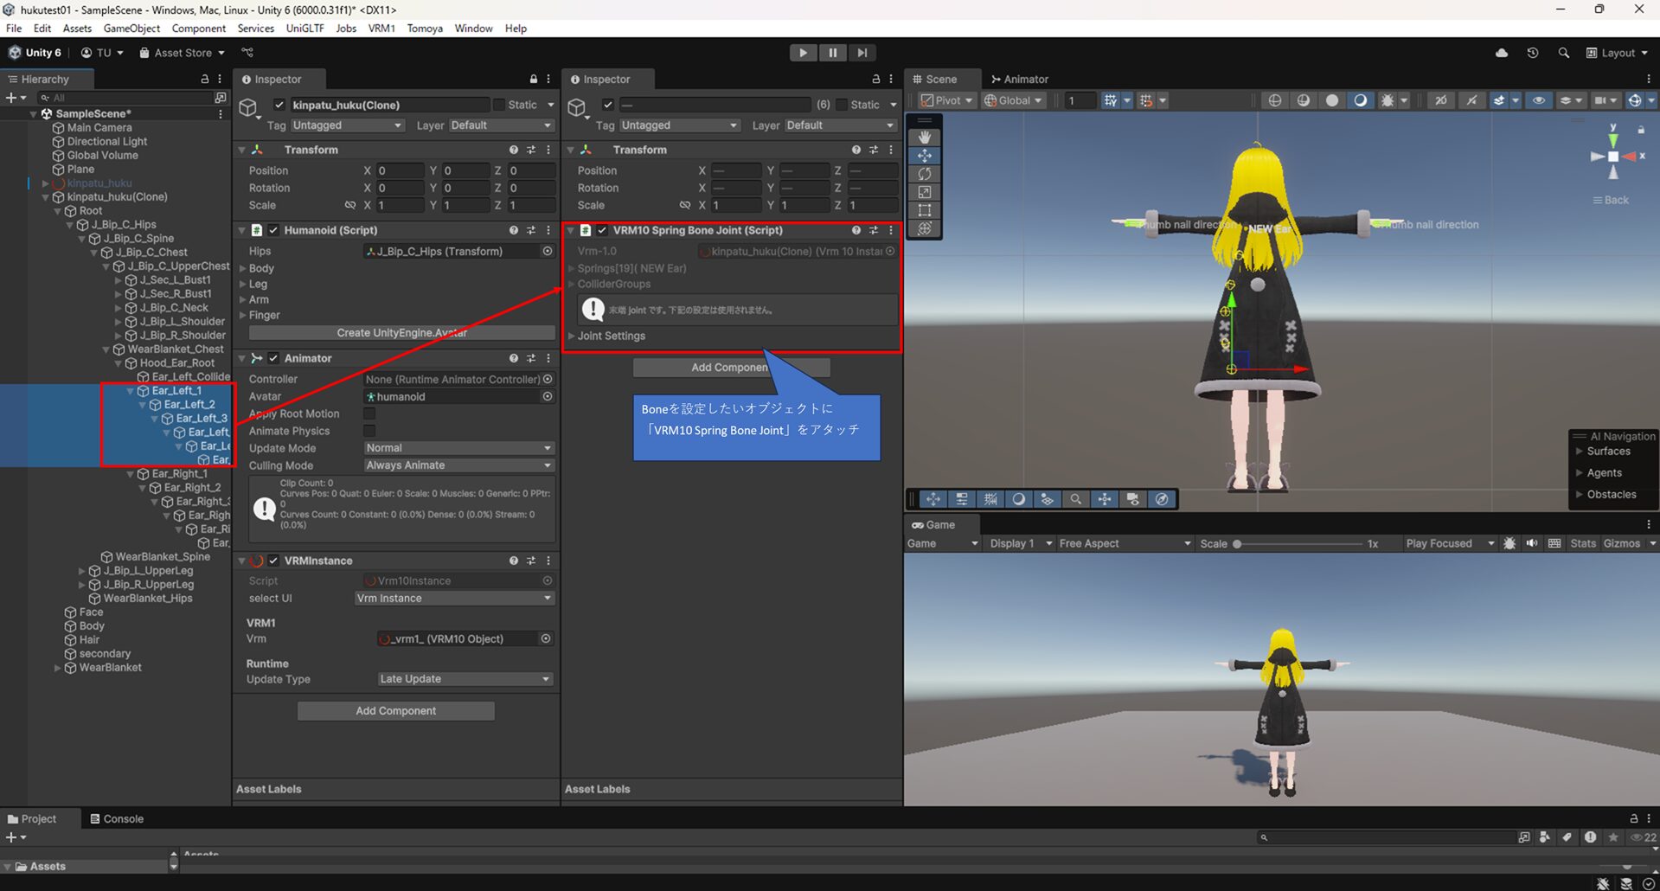The width and height of the screenshot is (1660, 891).
Task: Click the Game view keyboard shortcuts icon
Action: click(1554, 543)
